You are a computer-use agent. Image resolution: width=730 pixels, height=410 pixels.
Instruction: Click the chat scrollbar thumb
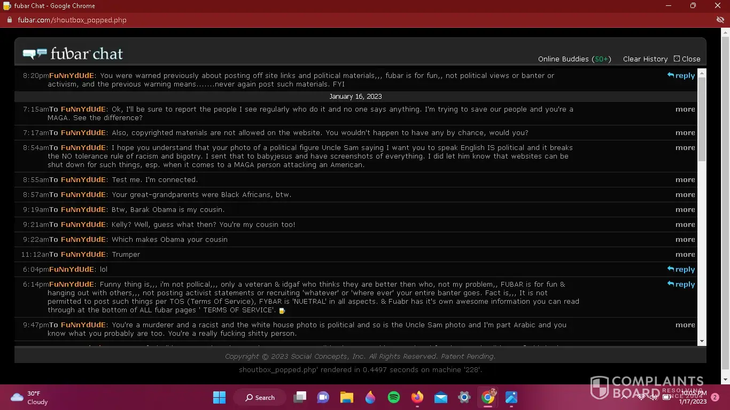click(x=702, y=119)
